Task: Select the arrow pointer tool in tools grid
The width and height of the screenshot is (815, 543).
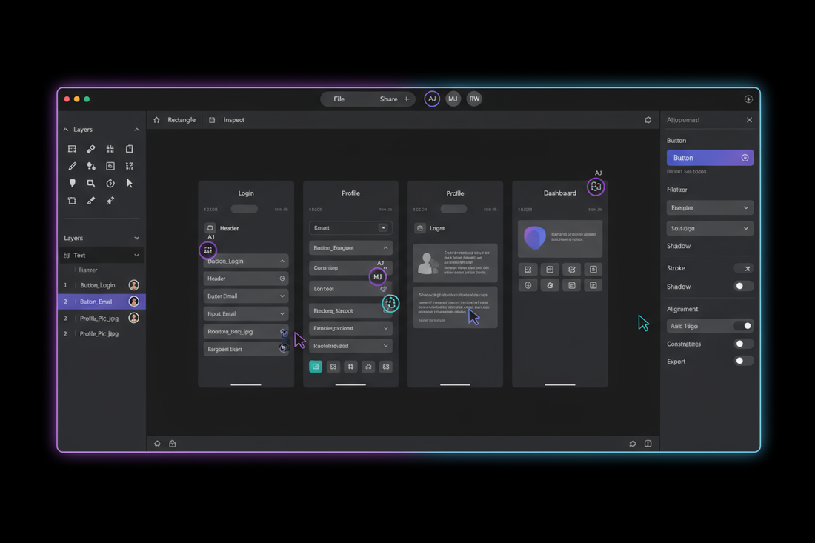Action: [x=130, y=183]
